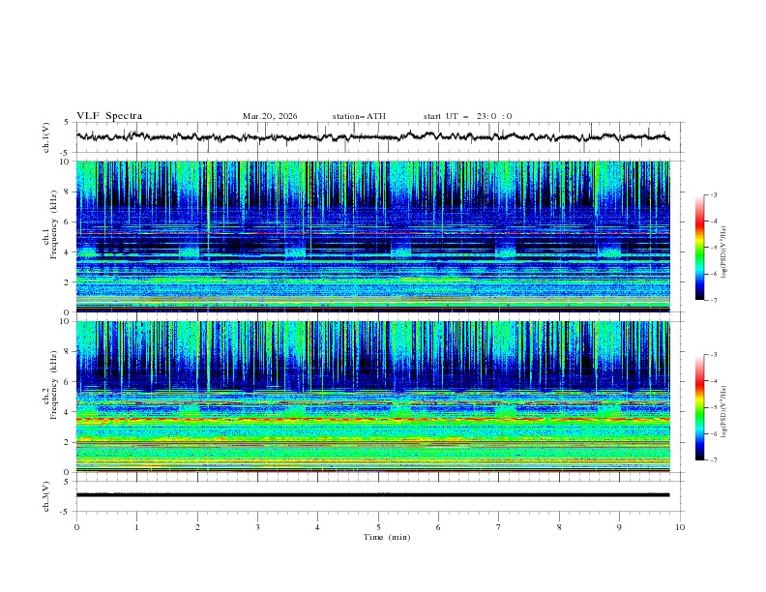Click the time axis tick label "0"
Viewport: 766px width, 592px height.
coord(76,527)
